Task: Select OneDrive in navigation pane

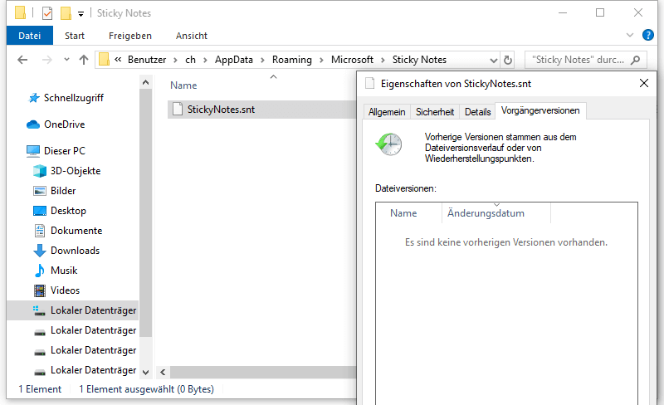Action: click(65, 124)
